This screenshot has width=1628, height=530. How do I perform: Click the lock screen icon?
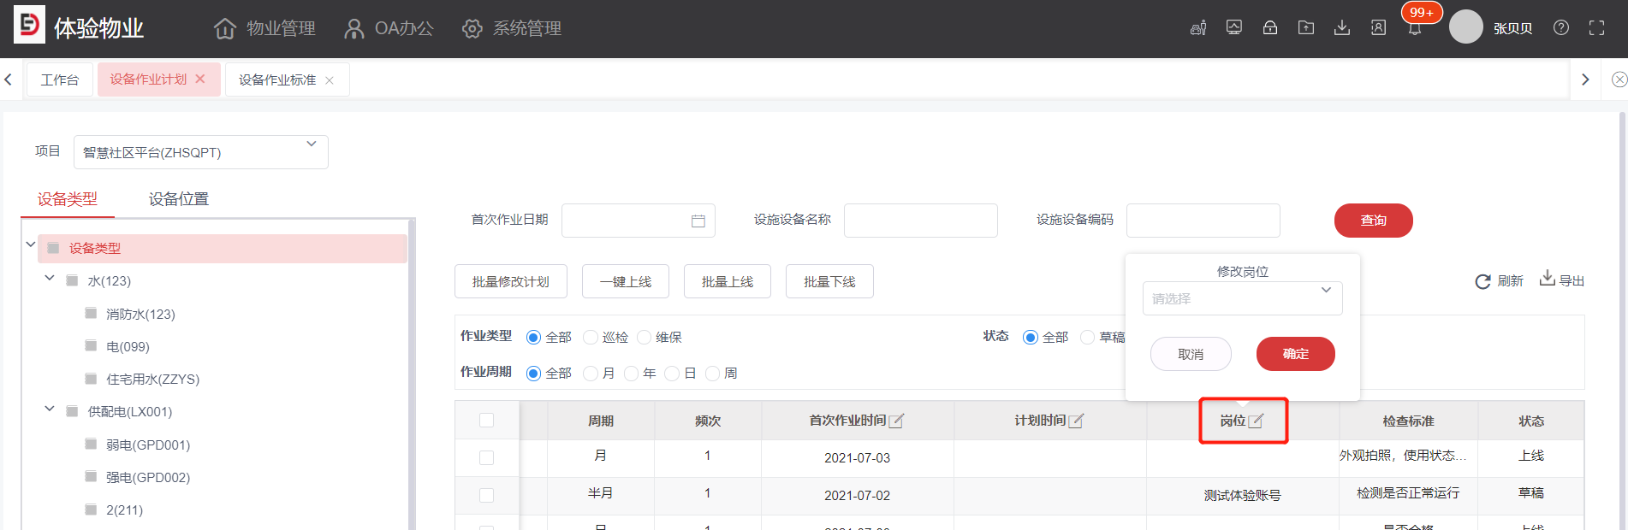[1270, 27]
